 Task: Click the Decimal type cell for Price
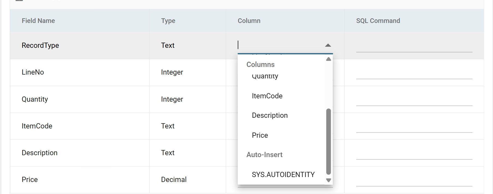tap(188, 180)
